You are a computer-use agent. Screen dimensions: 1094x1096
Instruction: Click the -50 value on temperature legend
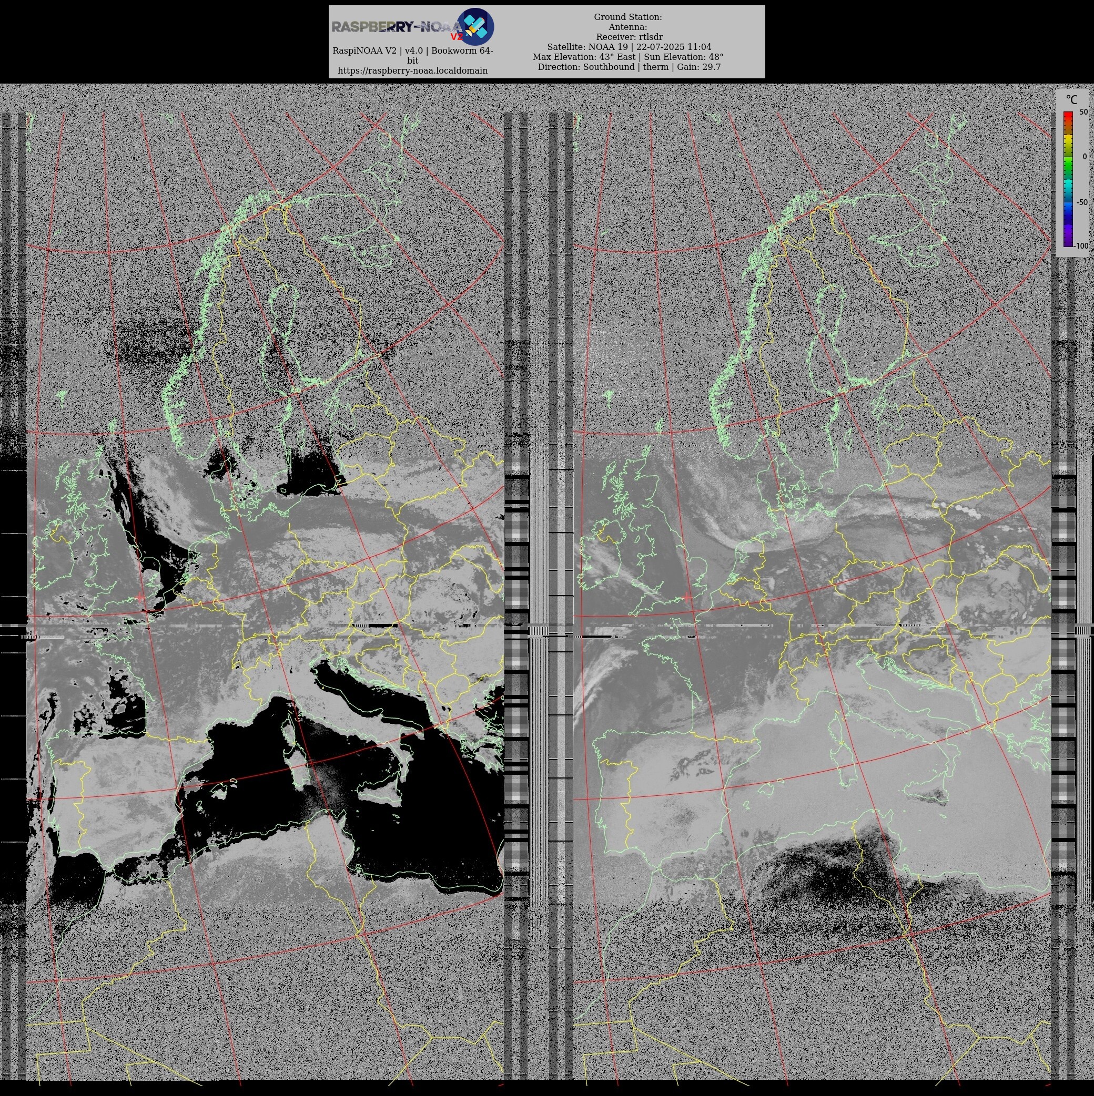point(1081,202)
